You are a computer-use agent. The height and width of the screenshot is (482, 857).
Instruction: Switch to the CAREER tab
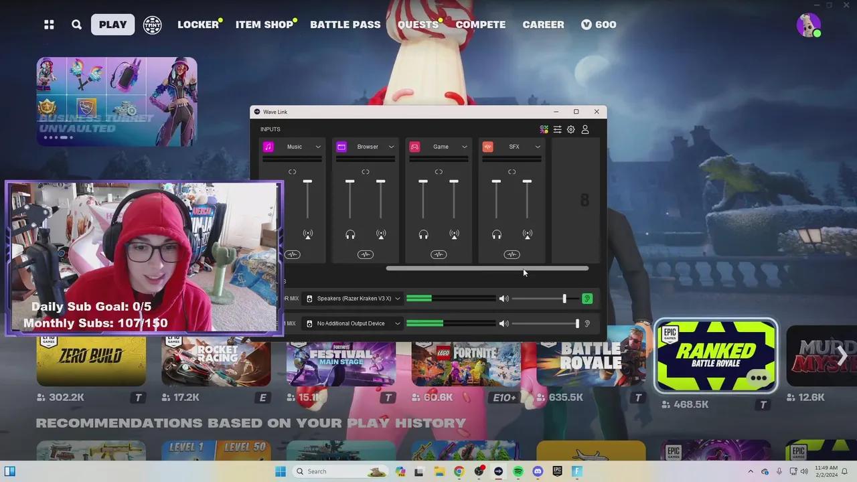click(x=543, y=25)
